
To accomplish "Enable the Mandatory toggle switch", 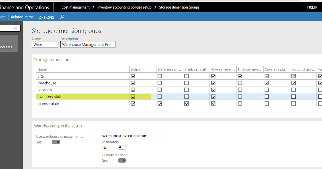I will click(x=122, y=148).
